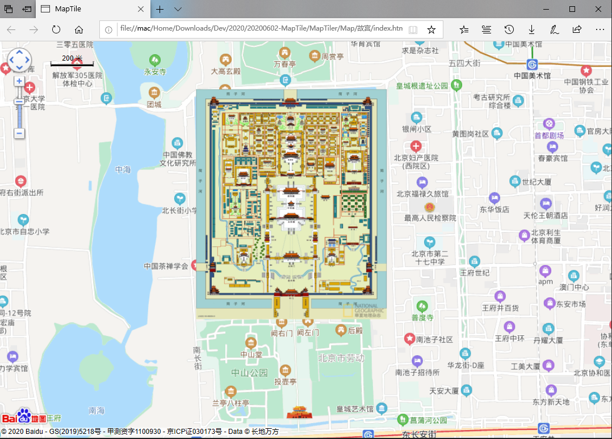Click the 永安寺 green marker
The width and height of the screenshot is (612, 439).
(155, 60)
